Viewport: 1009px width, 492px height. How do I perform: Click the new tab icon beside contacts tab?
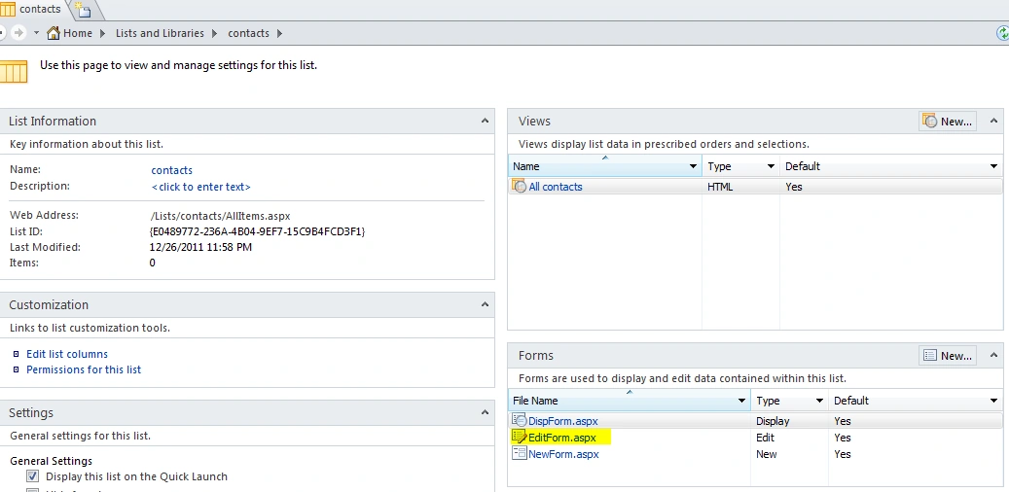point(83,9)
